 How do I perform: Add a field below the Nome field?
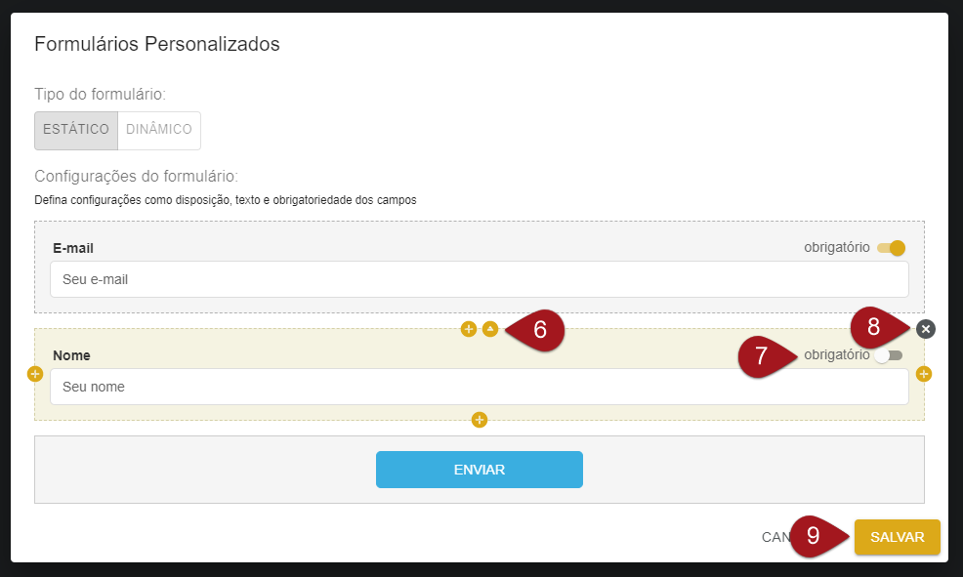click(x=479, y=420)
